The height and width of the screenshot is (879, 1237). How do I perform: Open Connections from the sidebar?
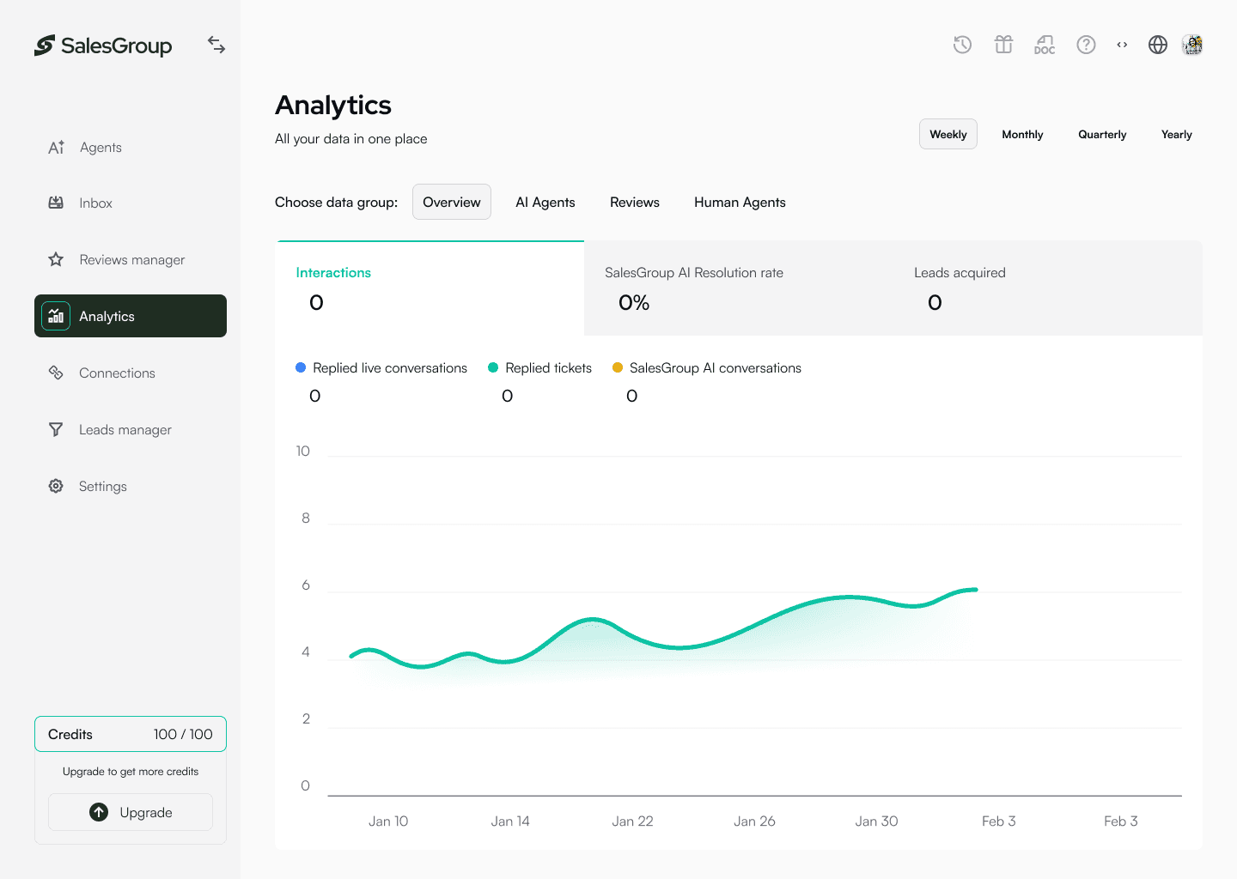(x=131, y=373)
